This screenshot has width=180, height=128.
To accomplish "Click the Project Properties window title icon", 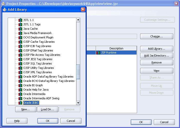I will (x=3, y=4).
